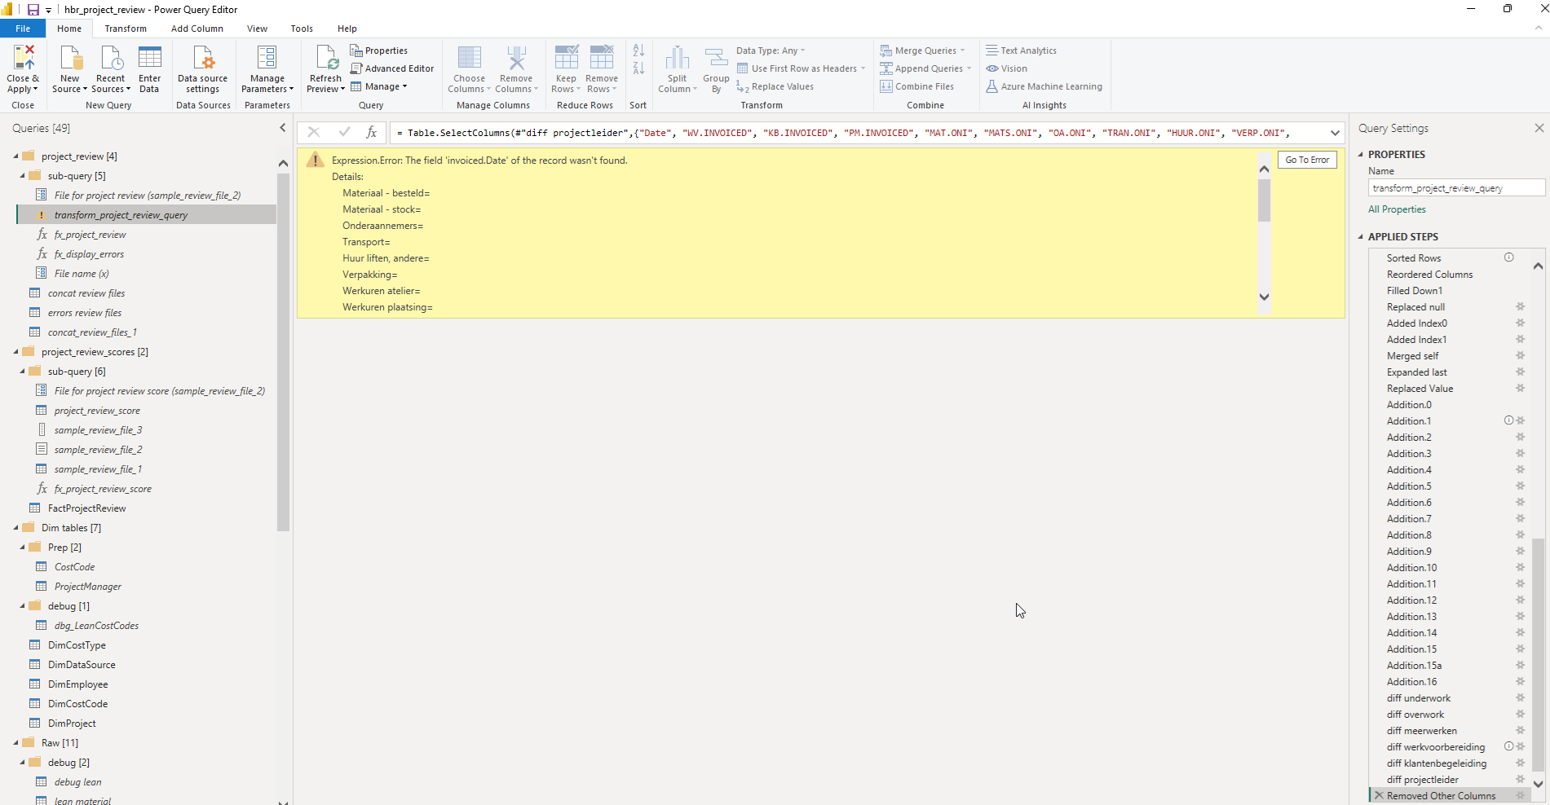Viewport: 1550px width, 805px height.
Task: Click Split Column icon
Action: click(x=677, y=58)
